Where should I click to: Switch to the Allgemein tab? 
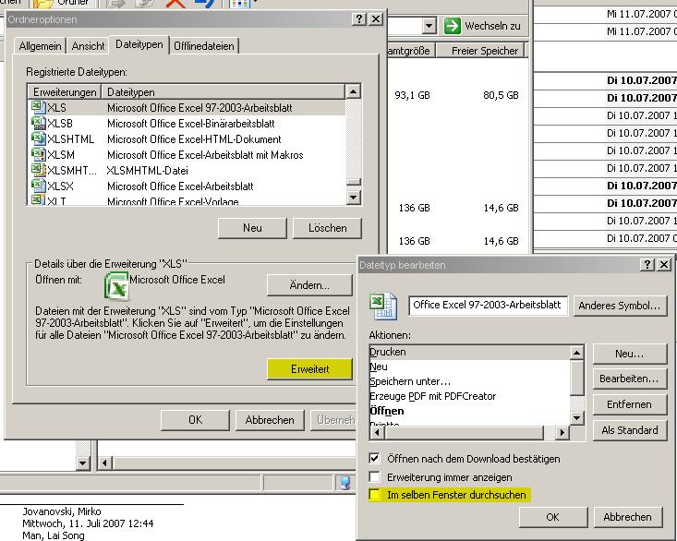coord(40,46)
